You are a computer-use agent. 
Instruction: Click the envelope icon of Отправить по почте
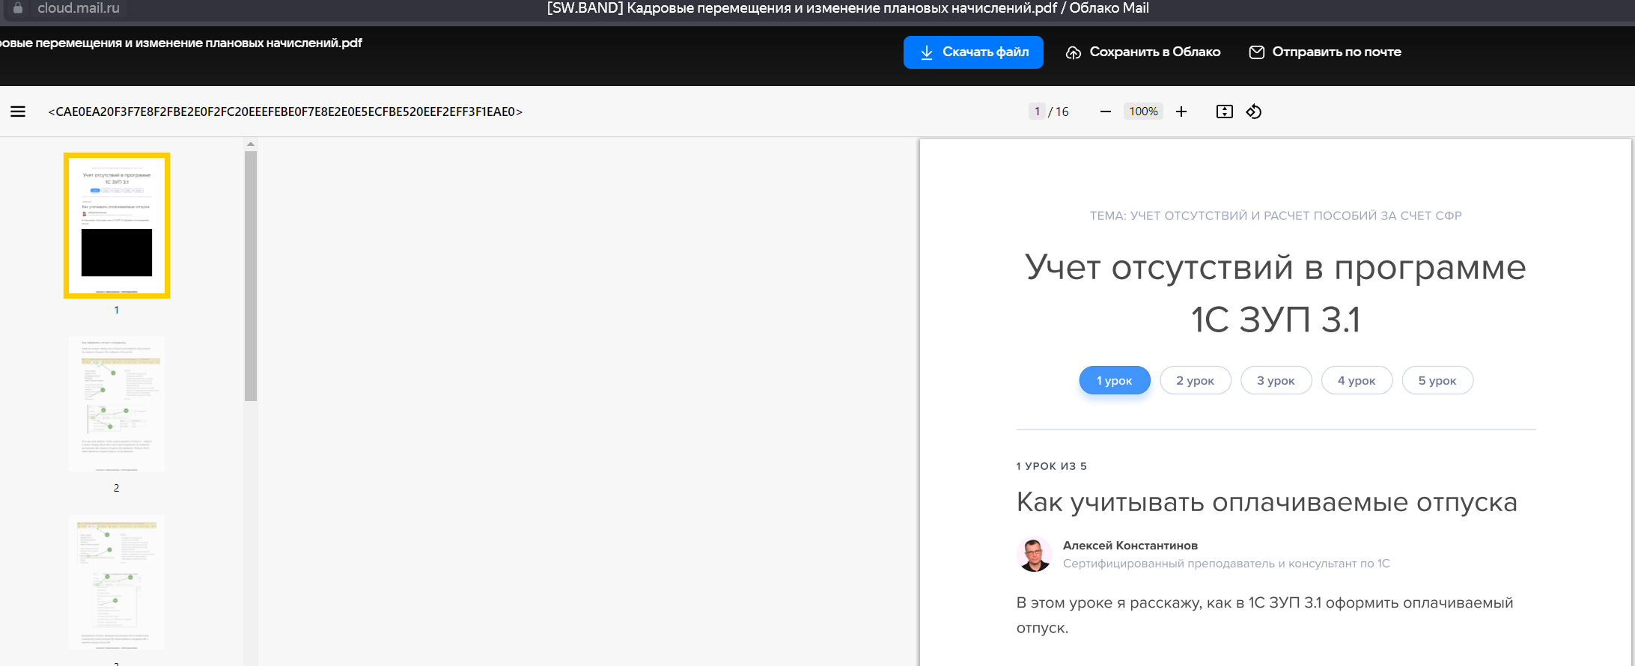(x=1257, y=52)
